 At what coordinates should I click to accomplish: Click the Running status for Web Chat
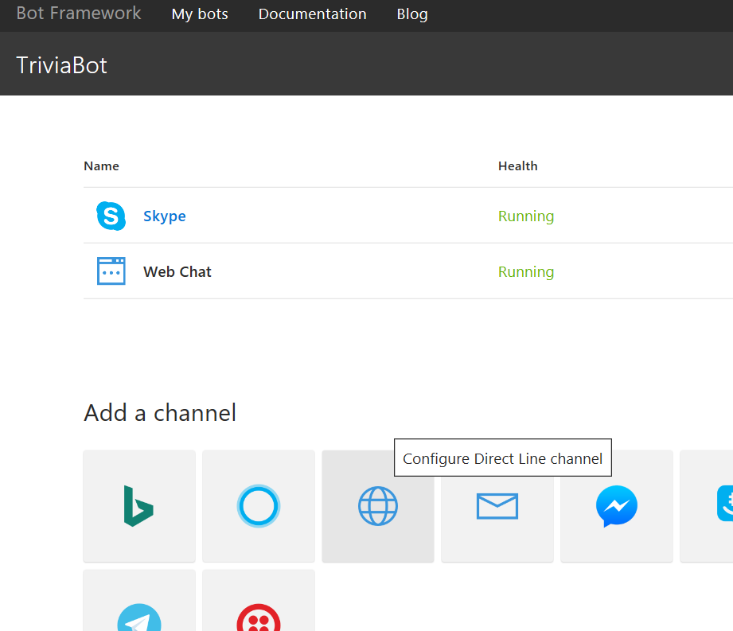click(526, 272)
